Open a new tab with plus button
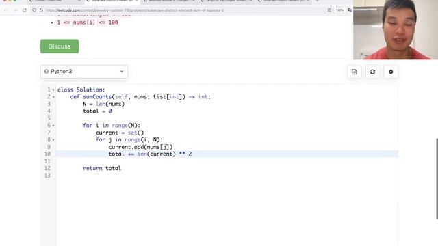This screenshot has height=246, width=438. [318, 1]
